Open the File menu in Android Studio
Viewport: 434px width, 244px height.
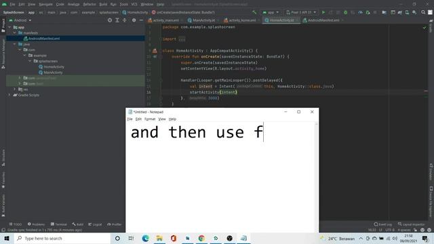coord(12,4)
